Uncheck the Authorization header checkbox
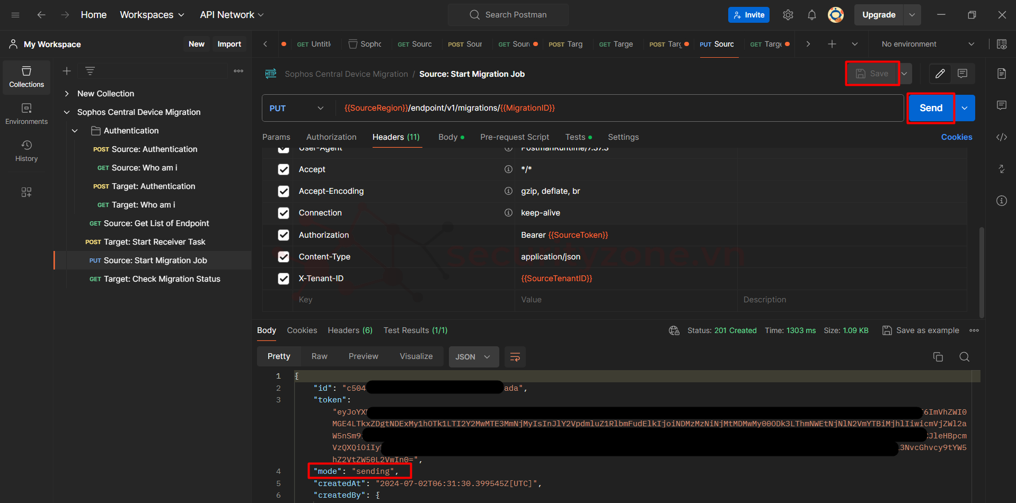 284,235
